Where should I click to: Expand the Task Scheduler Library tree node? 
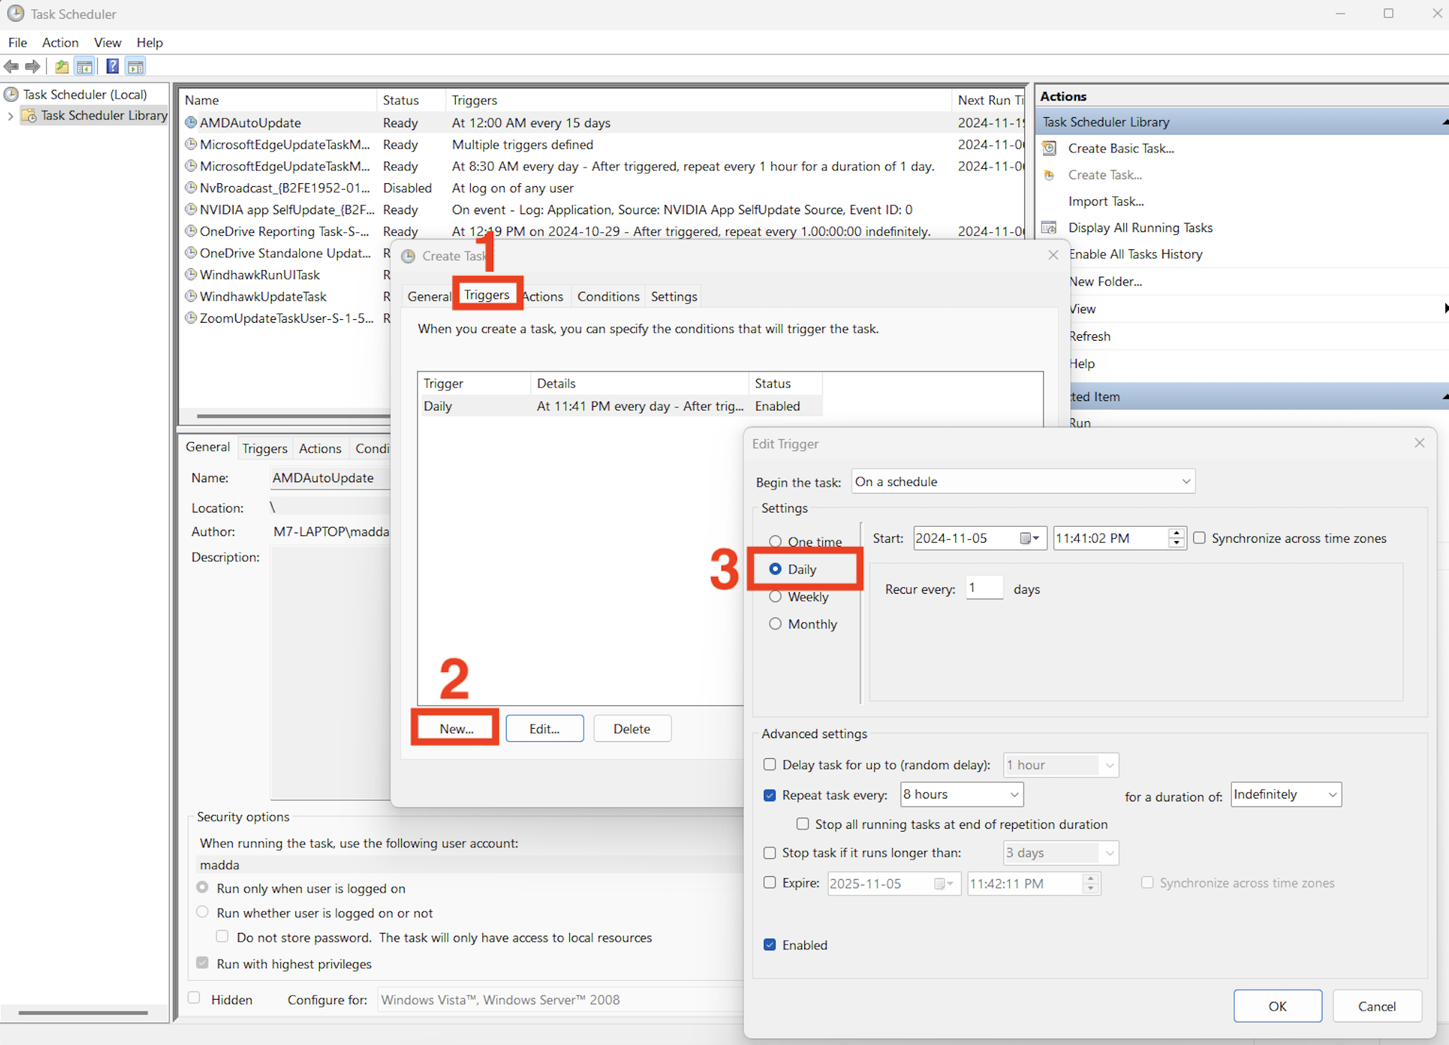coord(10,116)
